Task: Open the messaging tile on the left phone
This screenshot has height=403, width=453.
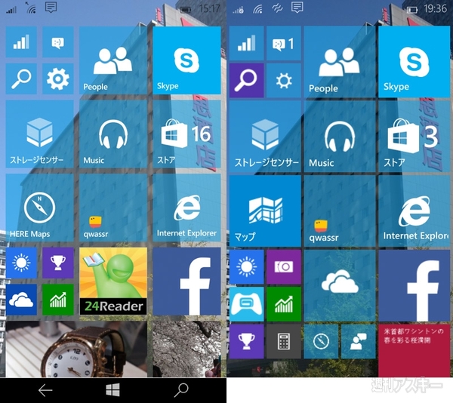Action: 58,42
